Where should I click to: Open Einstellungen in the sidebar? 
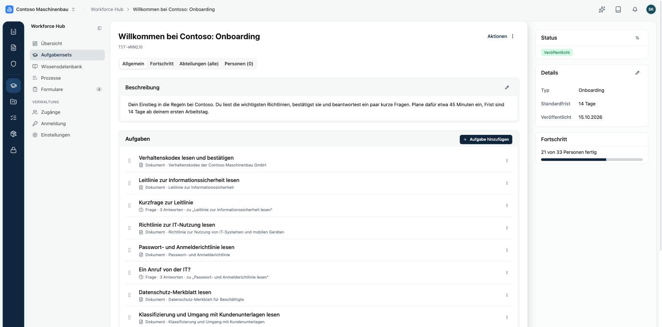click(x=67, y=135)
